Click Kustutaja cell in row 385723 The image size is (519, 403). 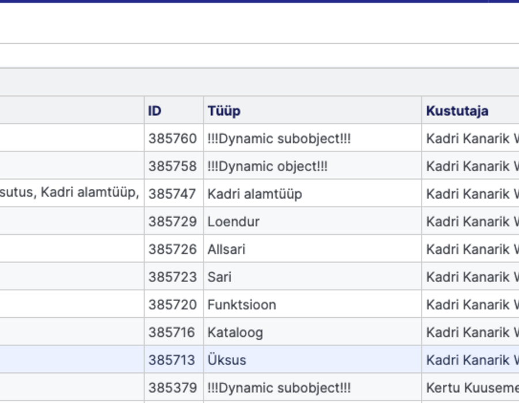[471, 277]
